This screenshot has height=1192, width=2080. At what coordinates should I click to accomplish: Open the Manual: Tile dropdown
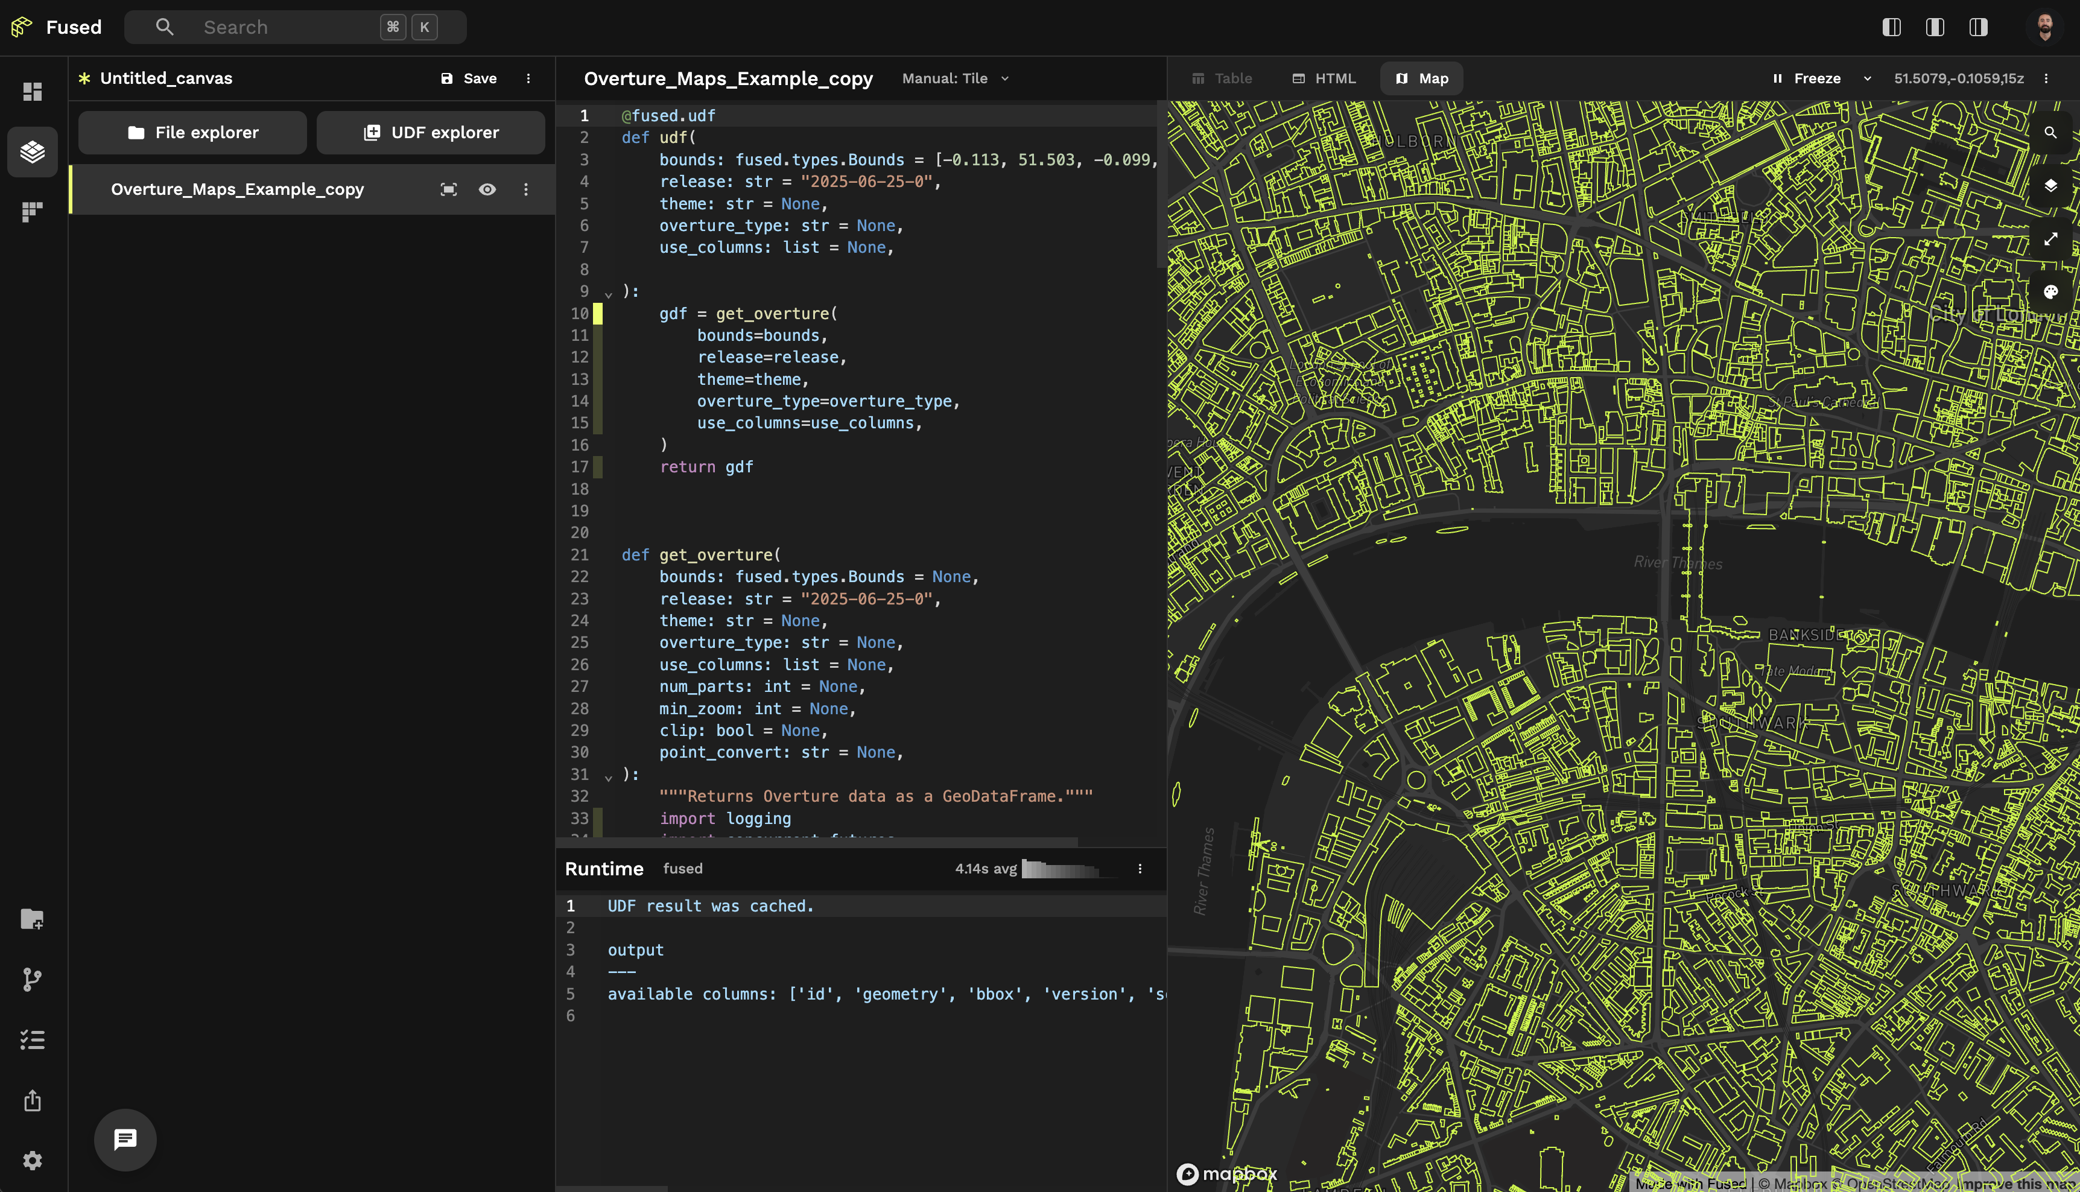[x=954, y=78]
